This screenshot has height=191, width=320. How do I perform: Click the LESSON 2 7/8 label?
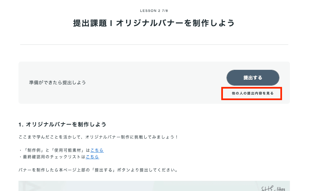pos(154,11)
